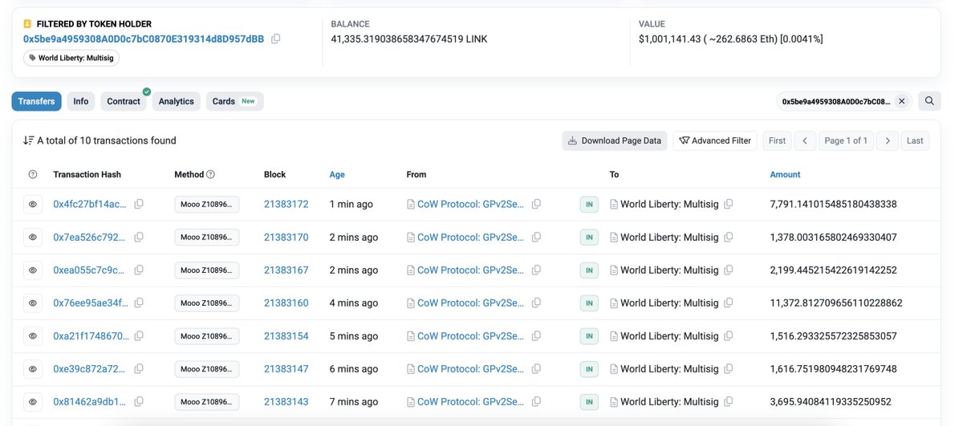This screenshot has height=426, width=963.
Task: Copy To address in block 21383143 row
Action: 729,401
